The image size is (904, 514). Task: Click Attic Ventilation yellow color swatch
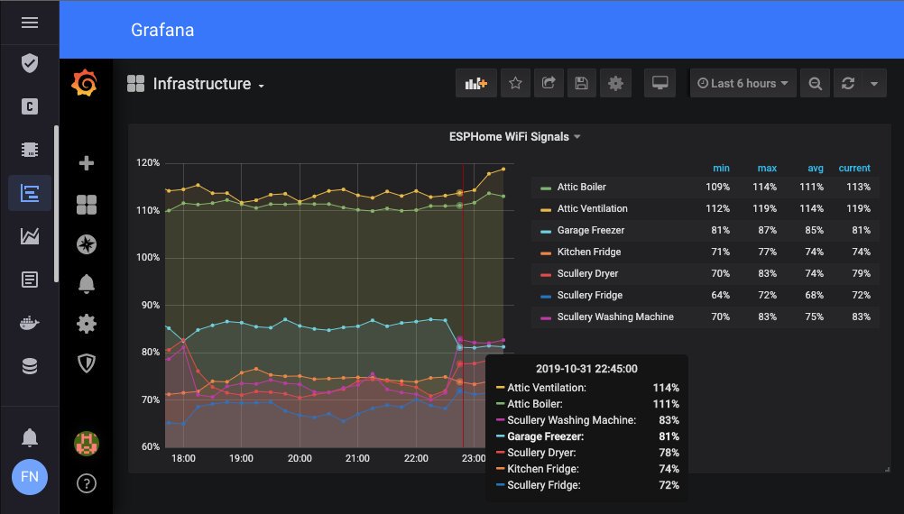click(x=546, y=210)
